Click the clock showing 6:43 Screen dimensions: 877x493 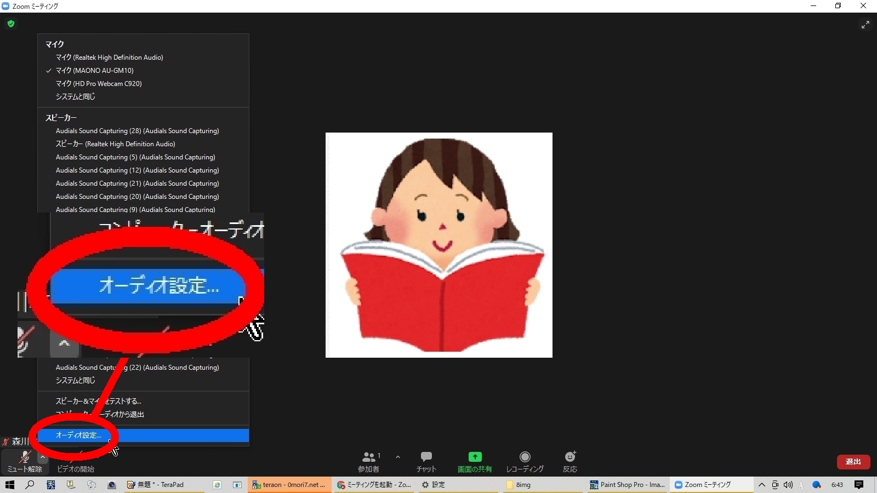pos(837,485)
